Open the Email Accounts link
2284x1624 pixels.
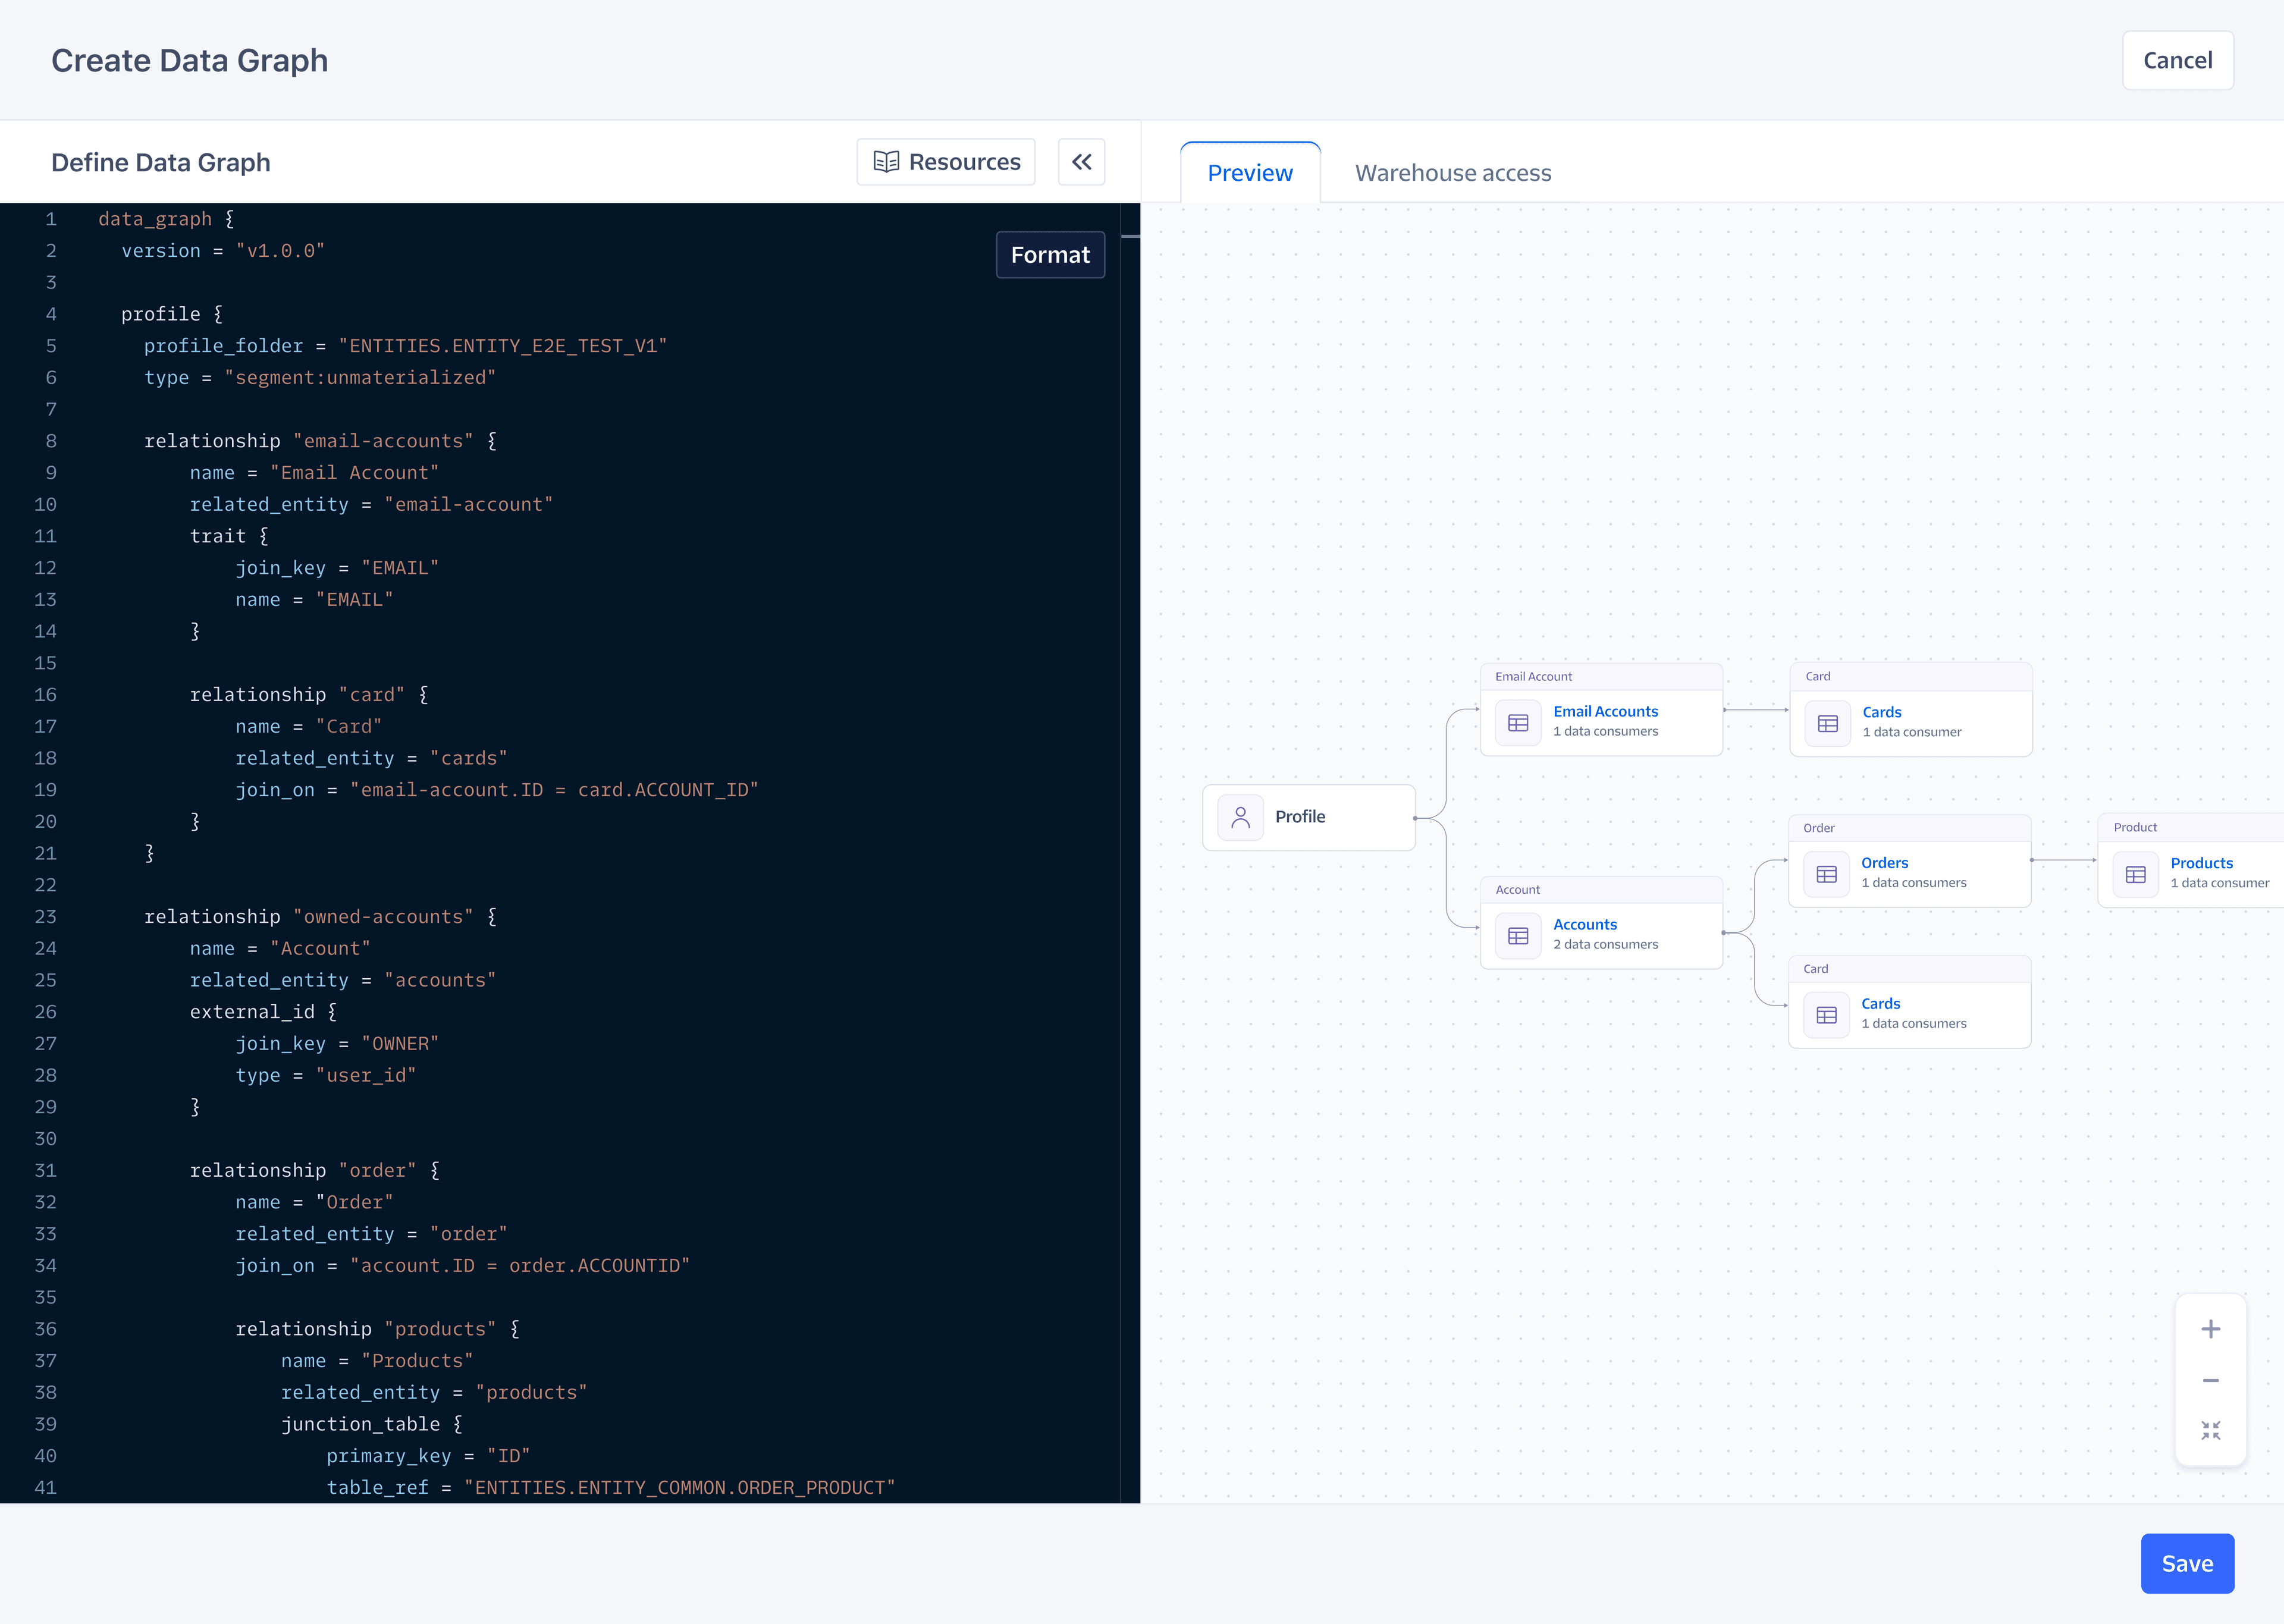pyautogui.click(x=1605, y=711)
